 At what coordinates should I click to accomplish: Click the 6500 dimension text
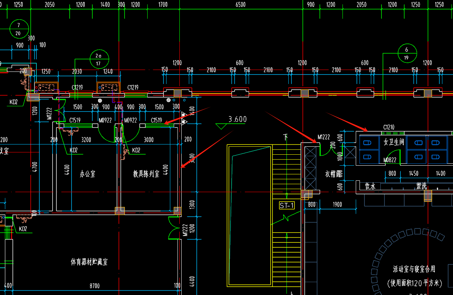(240, 5)
